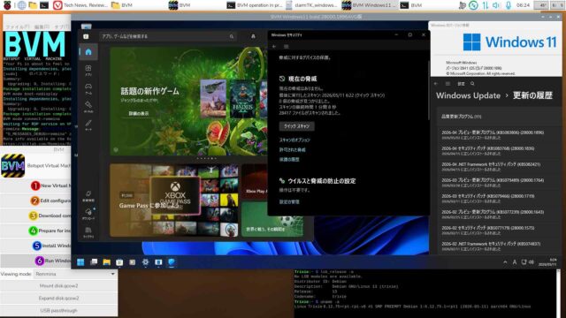The image size is (566, 318).
Task: Click the magnifier search icon in Store
Action: point(232,36)
